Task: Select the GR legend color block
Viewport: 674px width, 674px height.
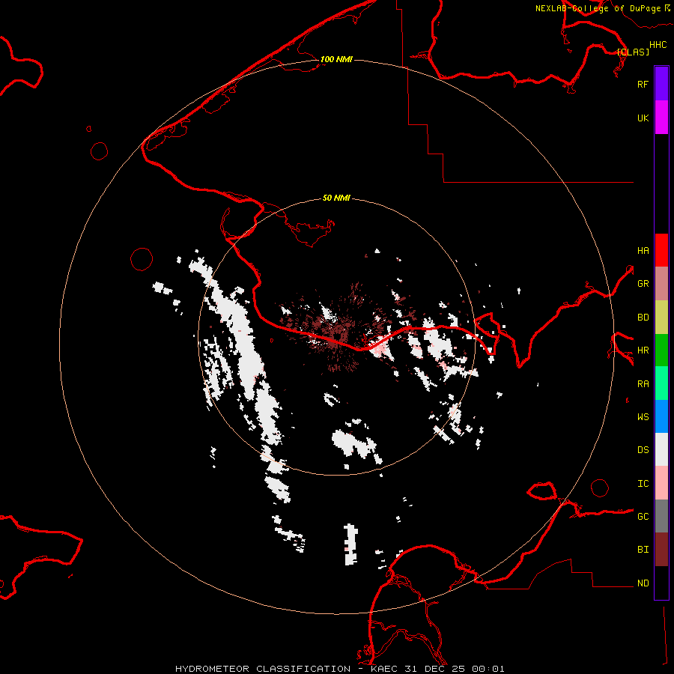Action: click(x=661, y=284)
